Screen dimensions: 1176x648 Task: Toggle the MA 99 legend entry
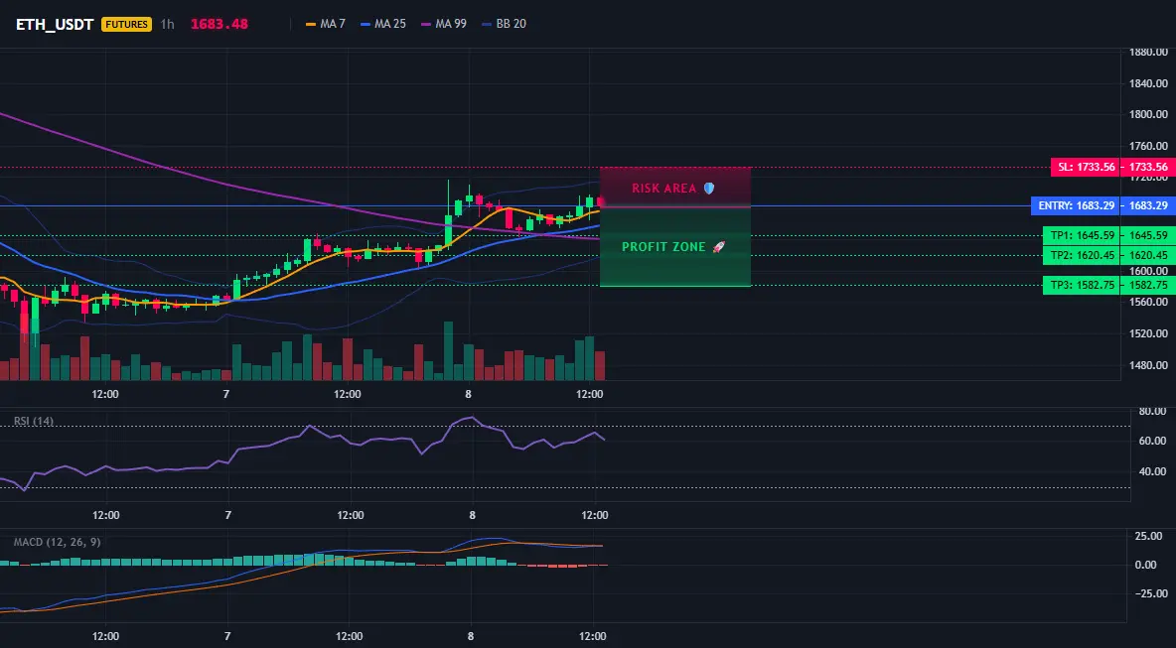click(x=444, y=24)
